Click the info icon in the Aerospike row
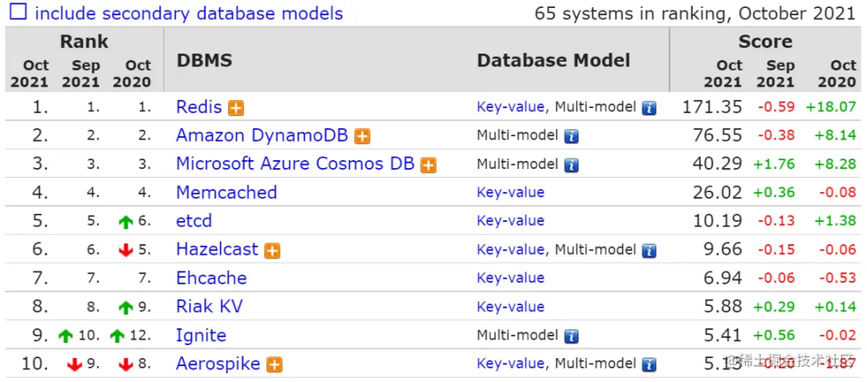Screen dimensions: 867x382 649,364
